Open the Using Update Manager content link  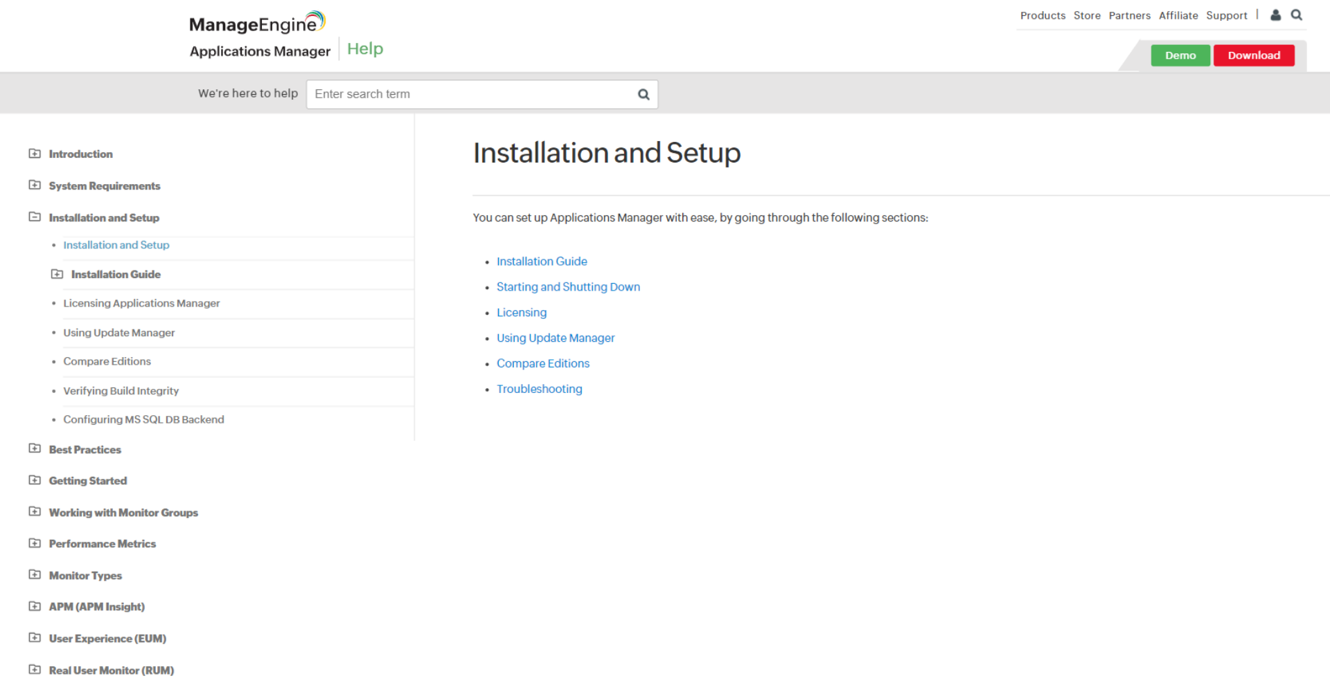(556, 338)
